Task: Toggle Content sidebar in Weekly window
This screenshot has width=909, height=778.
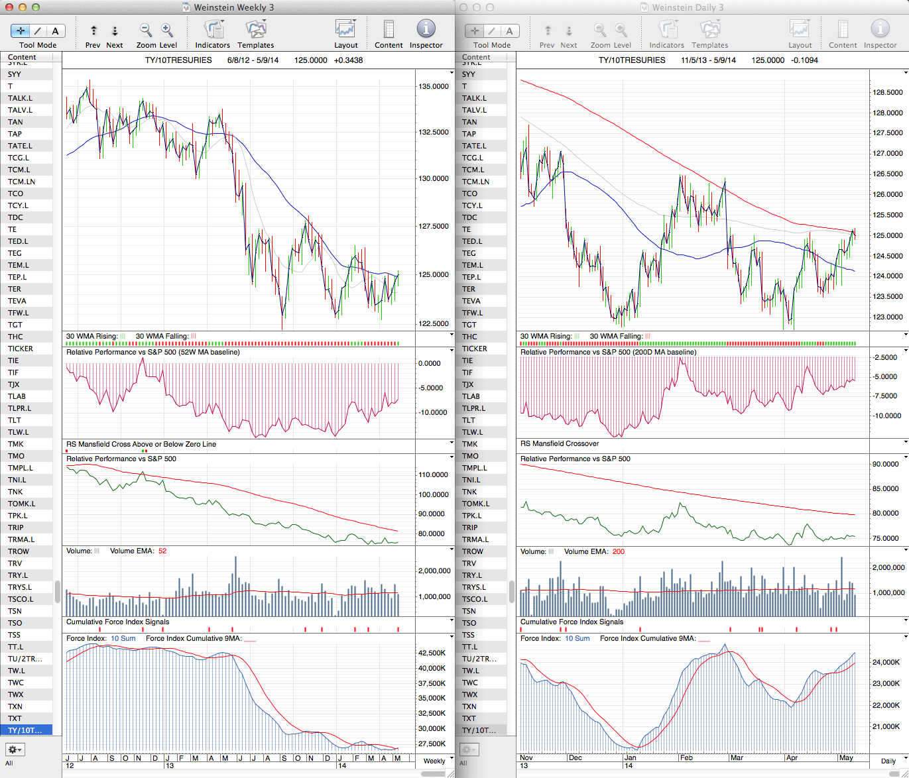Action: [x=389, y=30]
